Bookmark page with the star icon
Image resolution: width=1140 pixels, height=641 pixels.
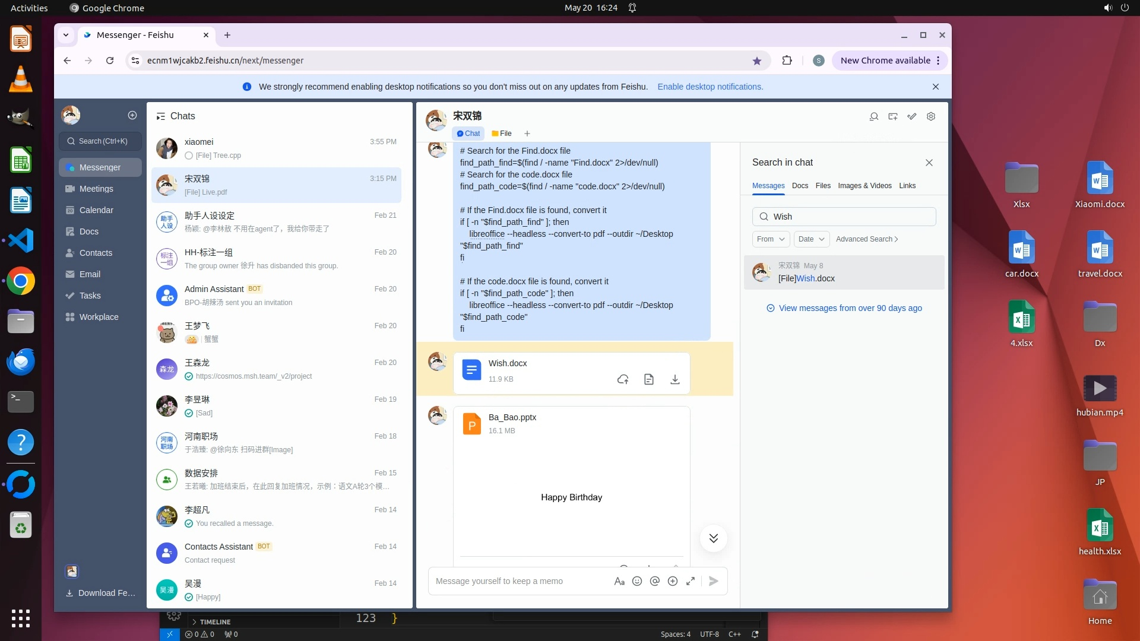(756, 61)
